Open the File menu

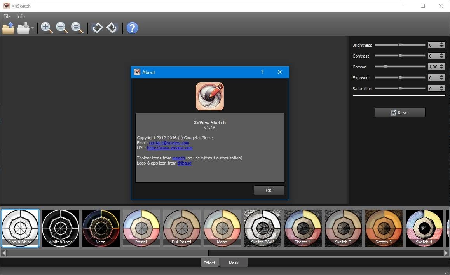tap(7, 16)
